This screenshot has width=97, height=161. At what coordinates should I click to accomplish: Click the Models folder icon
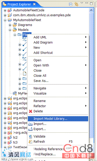(x=15, y=30)
